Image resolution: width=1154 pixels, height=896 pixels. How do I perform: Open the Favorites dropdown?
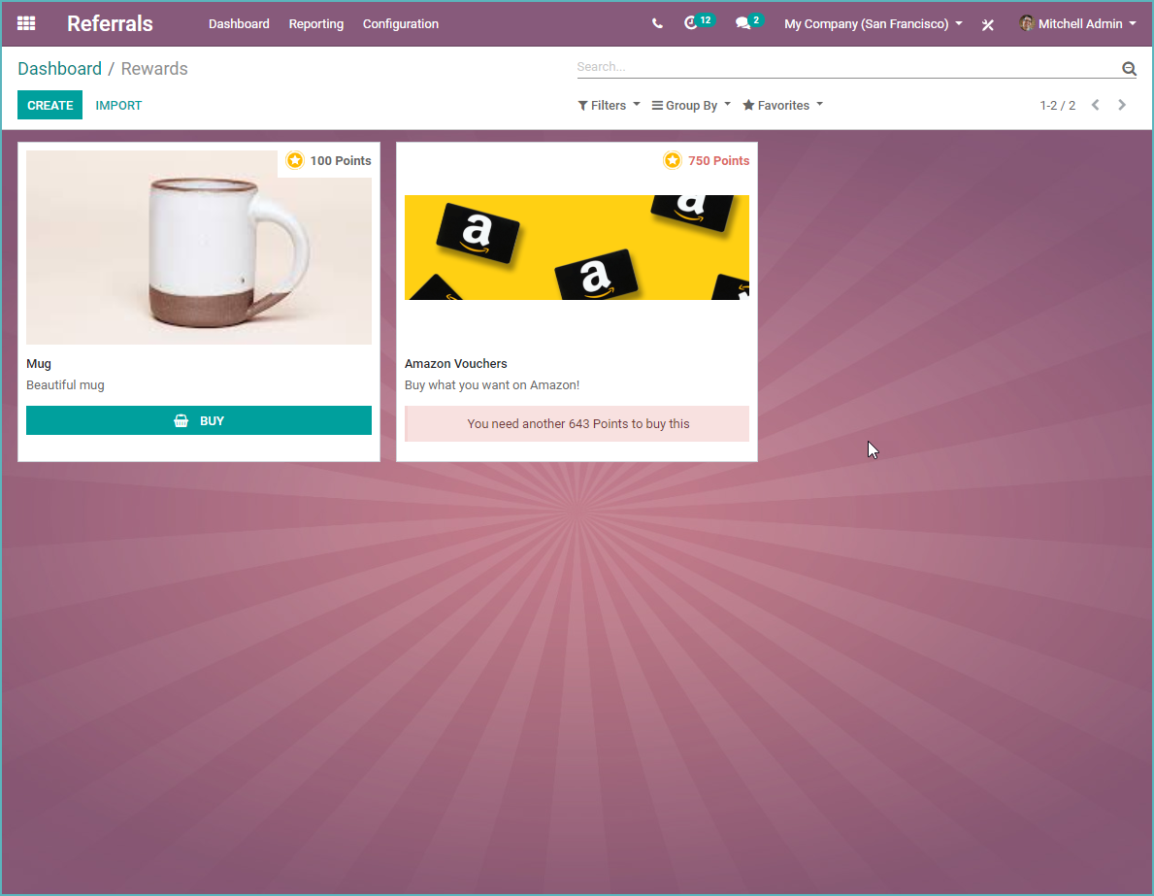pos(782,105)
